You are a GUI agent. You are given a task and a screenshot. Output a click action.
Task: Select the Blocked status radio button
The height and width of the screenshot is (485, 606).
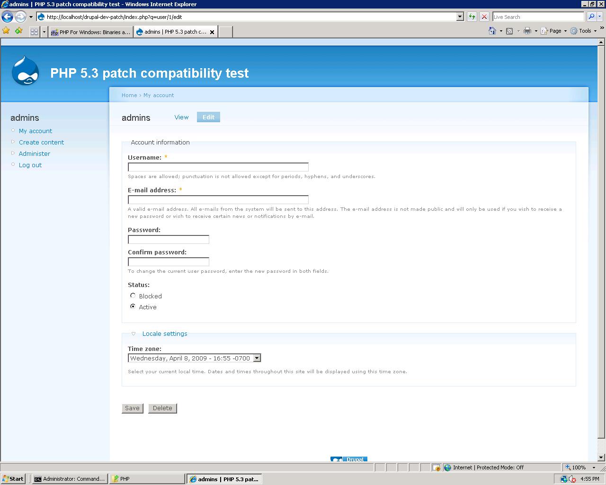pyautogui.click(x=133, y=295)
